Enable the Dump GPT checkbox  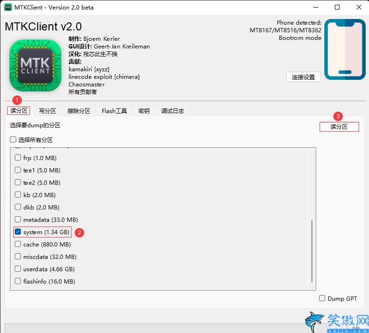(322, 298)
